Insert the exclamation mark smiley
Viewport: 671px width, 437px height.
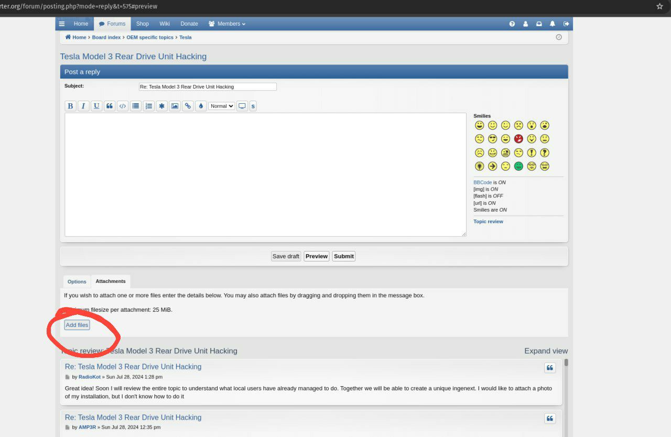(532, 152)
